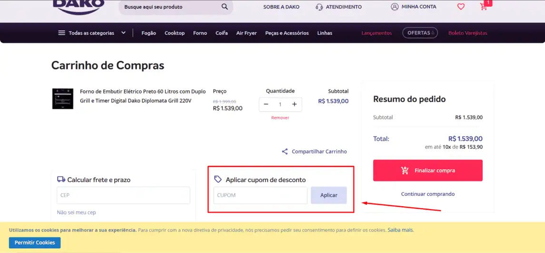Click the coupon tag icon
545x253 pixels.
click(x=218, y=179)
